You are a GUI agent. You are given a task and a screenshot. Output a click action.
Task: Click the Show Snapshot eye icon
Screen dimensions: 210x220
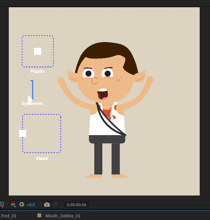(55, 204)
